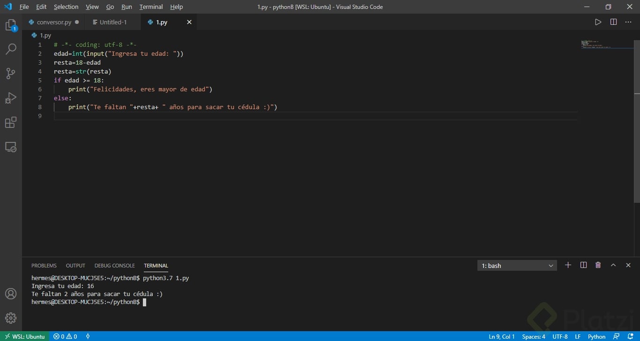Click the editor vertical scrollbar

click(x=636, y=122)
